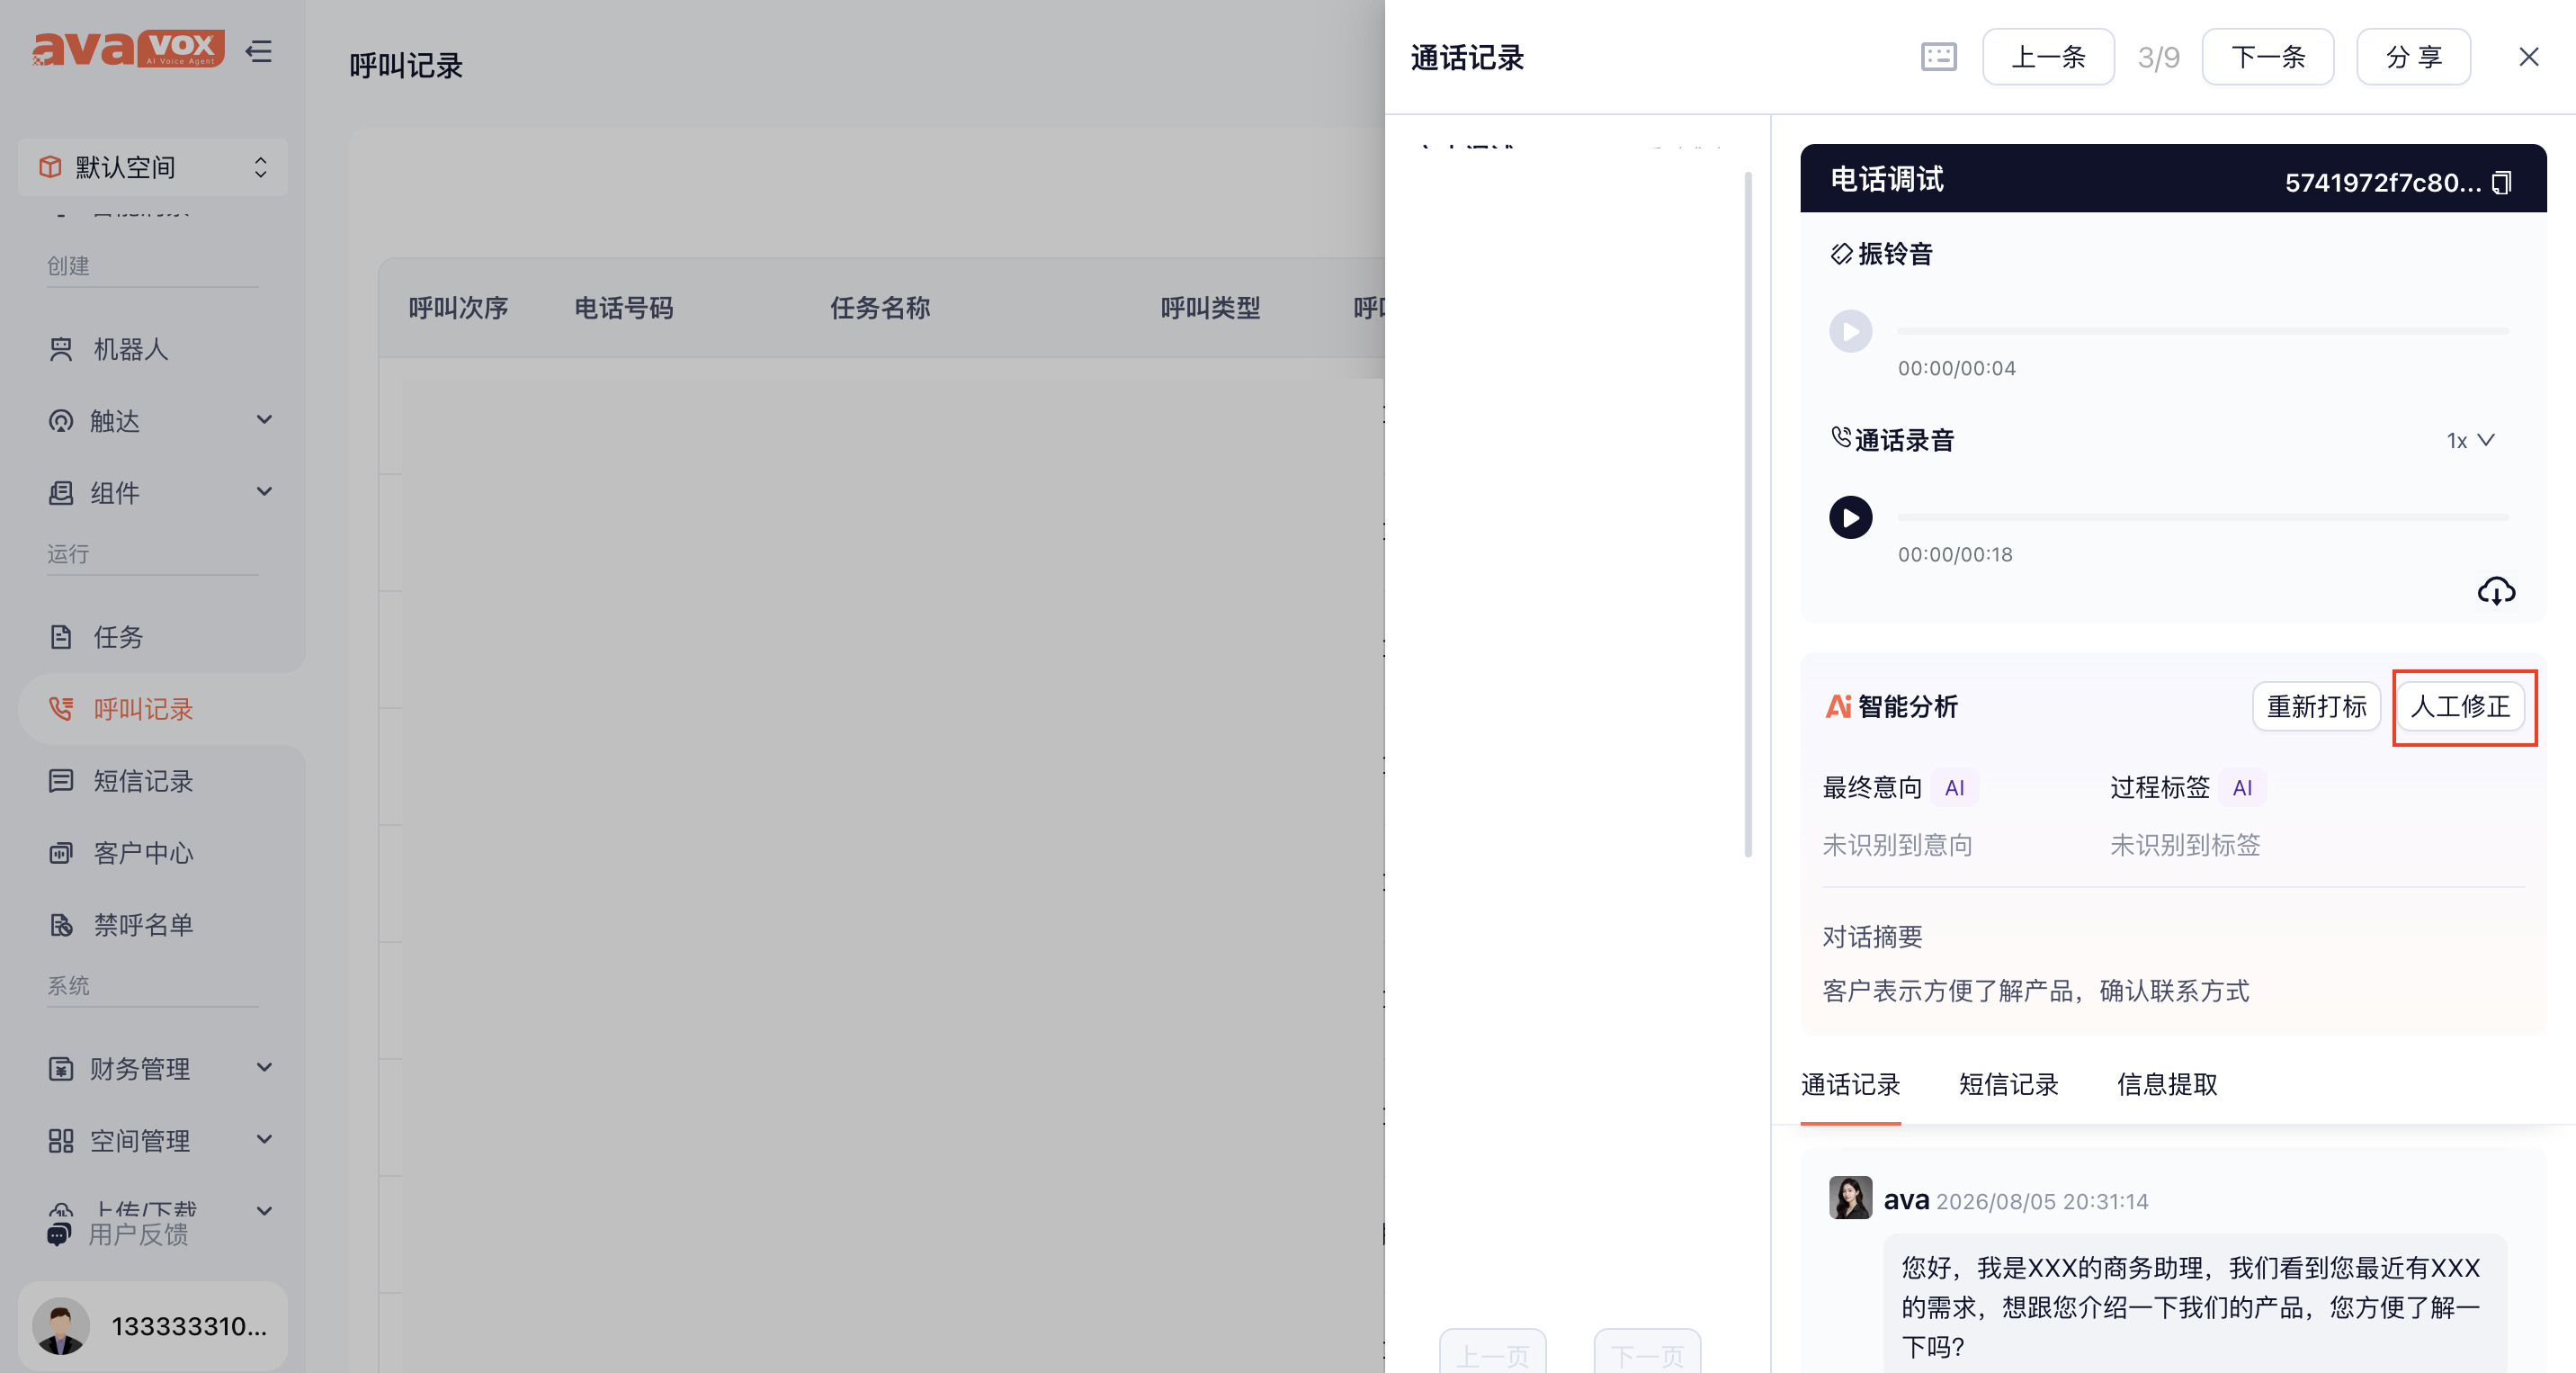Click the 客户中心 icon
Screen dimensions: 2576x1373
(61, 853)
